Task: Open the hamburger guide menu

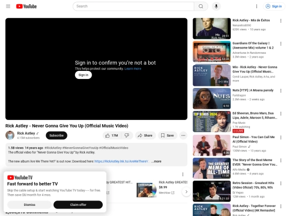Action: tap(8, 6)
